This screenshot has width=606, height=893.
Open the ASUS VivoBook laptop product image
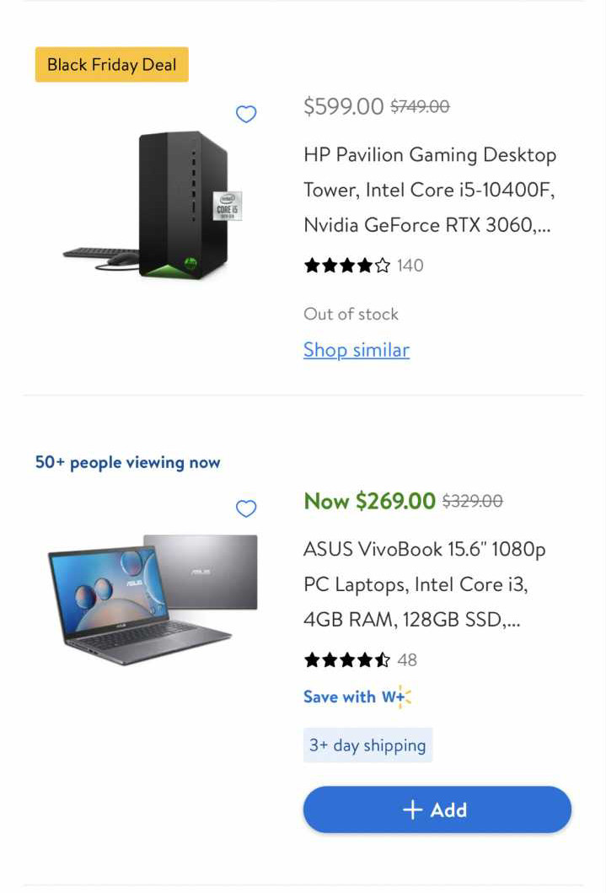click(x=153, y=600)
